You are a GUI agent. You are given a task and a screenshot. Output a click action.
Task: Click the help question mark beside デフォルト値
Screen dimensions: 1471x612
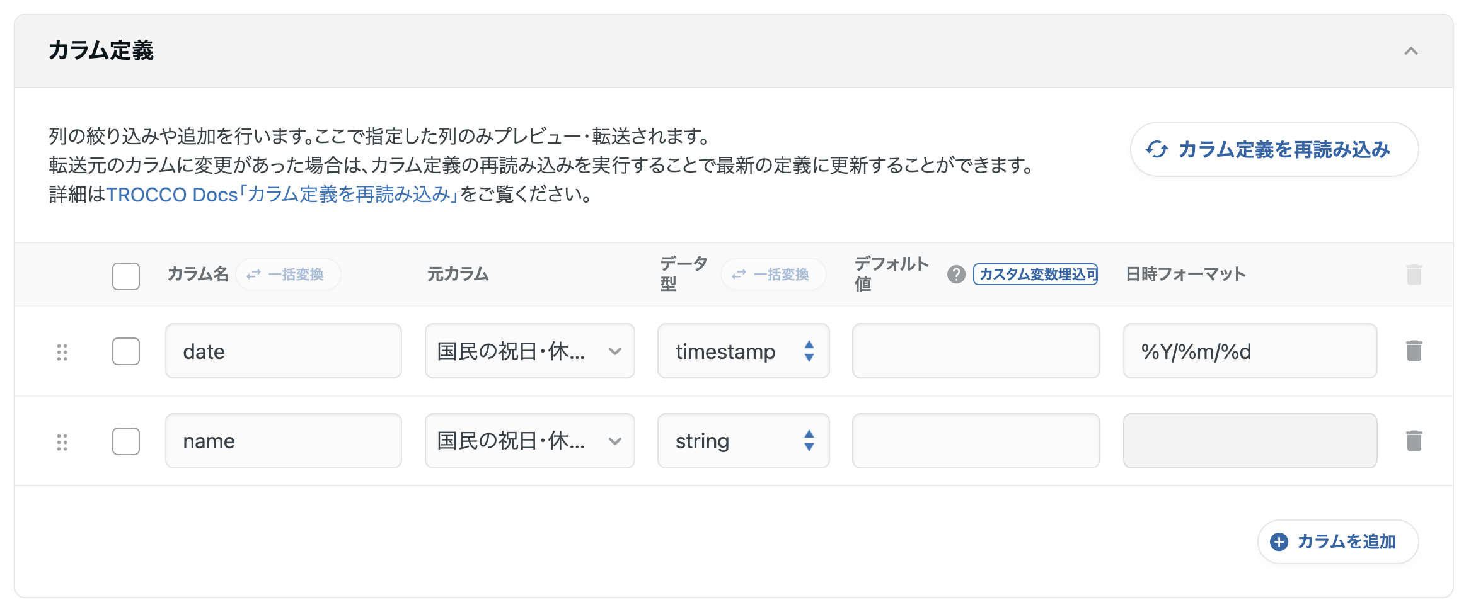[957, 274]
